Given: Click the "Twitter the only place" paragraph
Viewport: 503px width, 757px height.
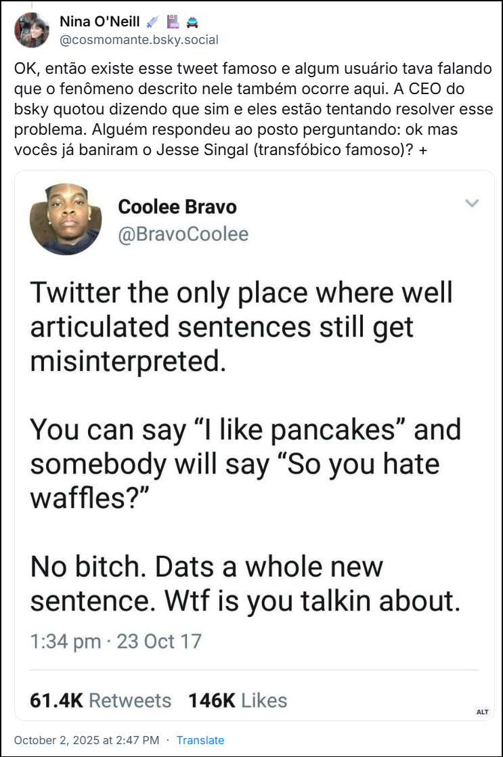Looking at the screenshot, I should (241, 327).
